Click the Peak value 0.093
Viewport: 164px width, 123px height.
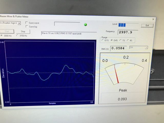coord(122,99)
